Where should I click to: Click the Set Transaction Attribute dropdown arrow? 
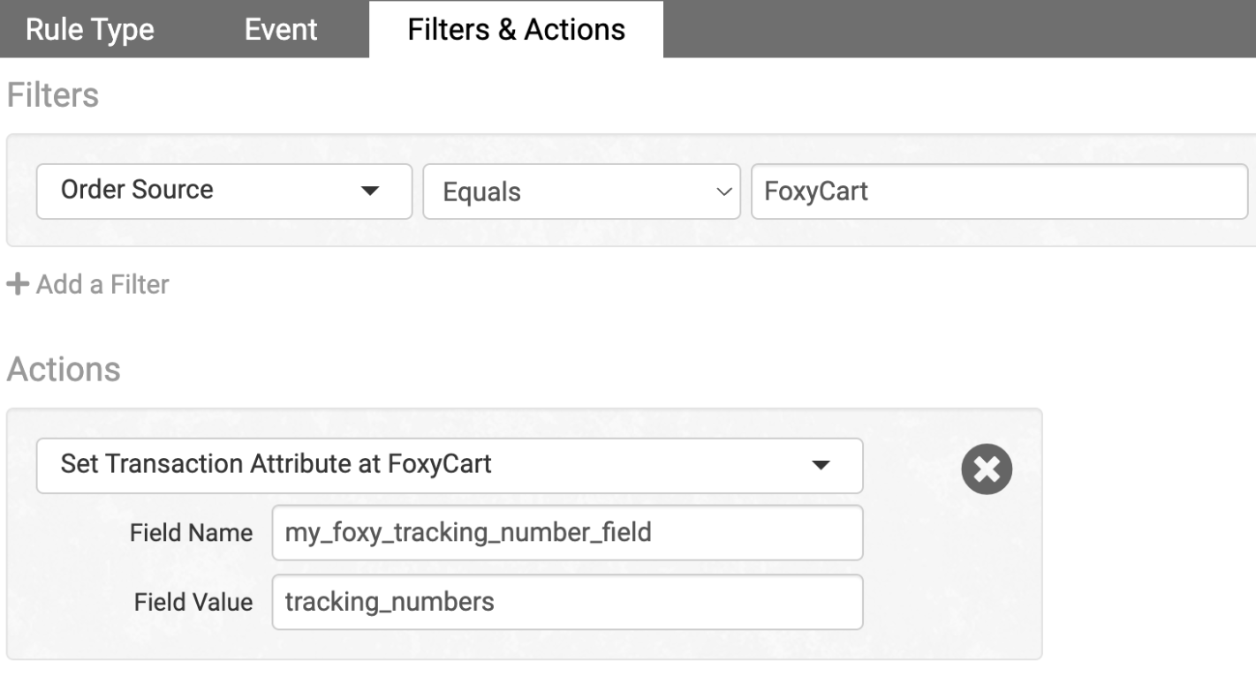(821, 465)
